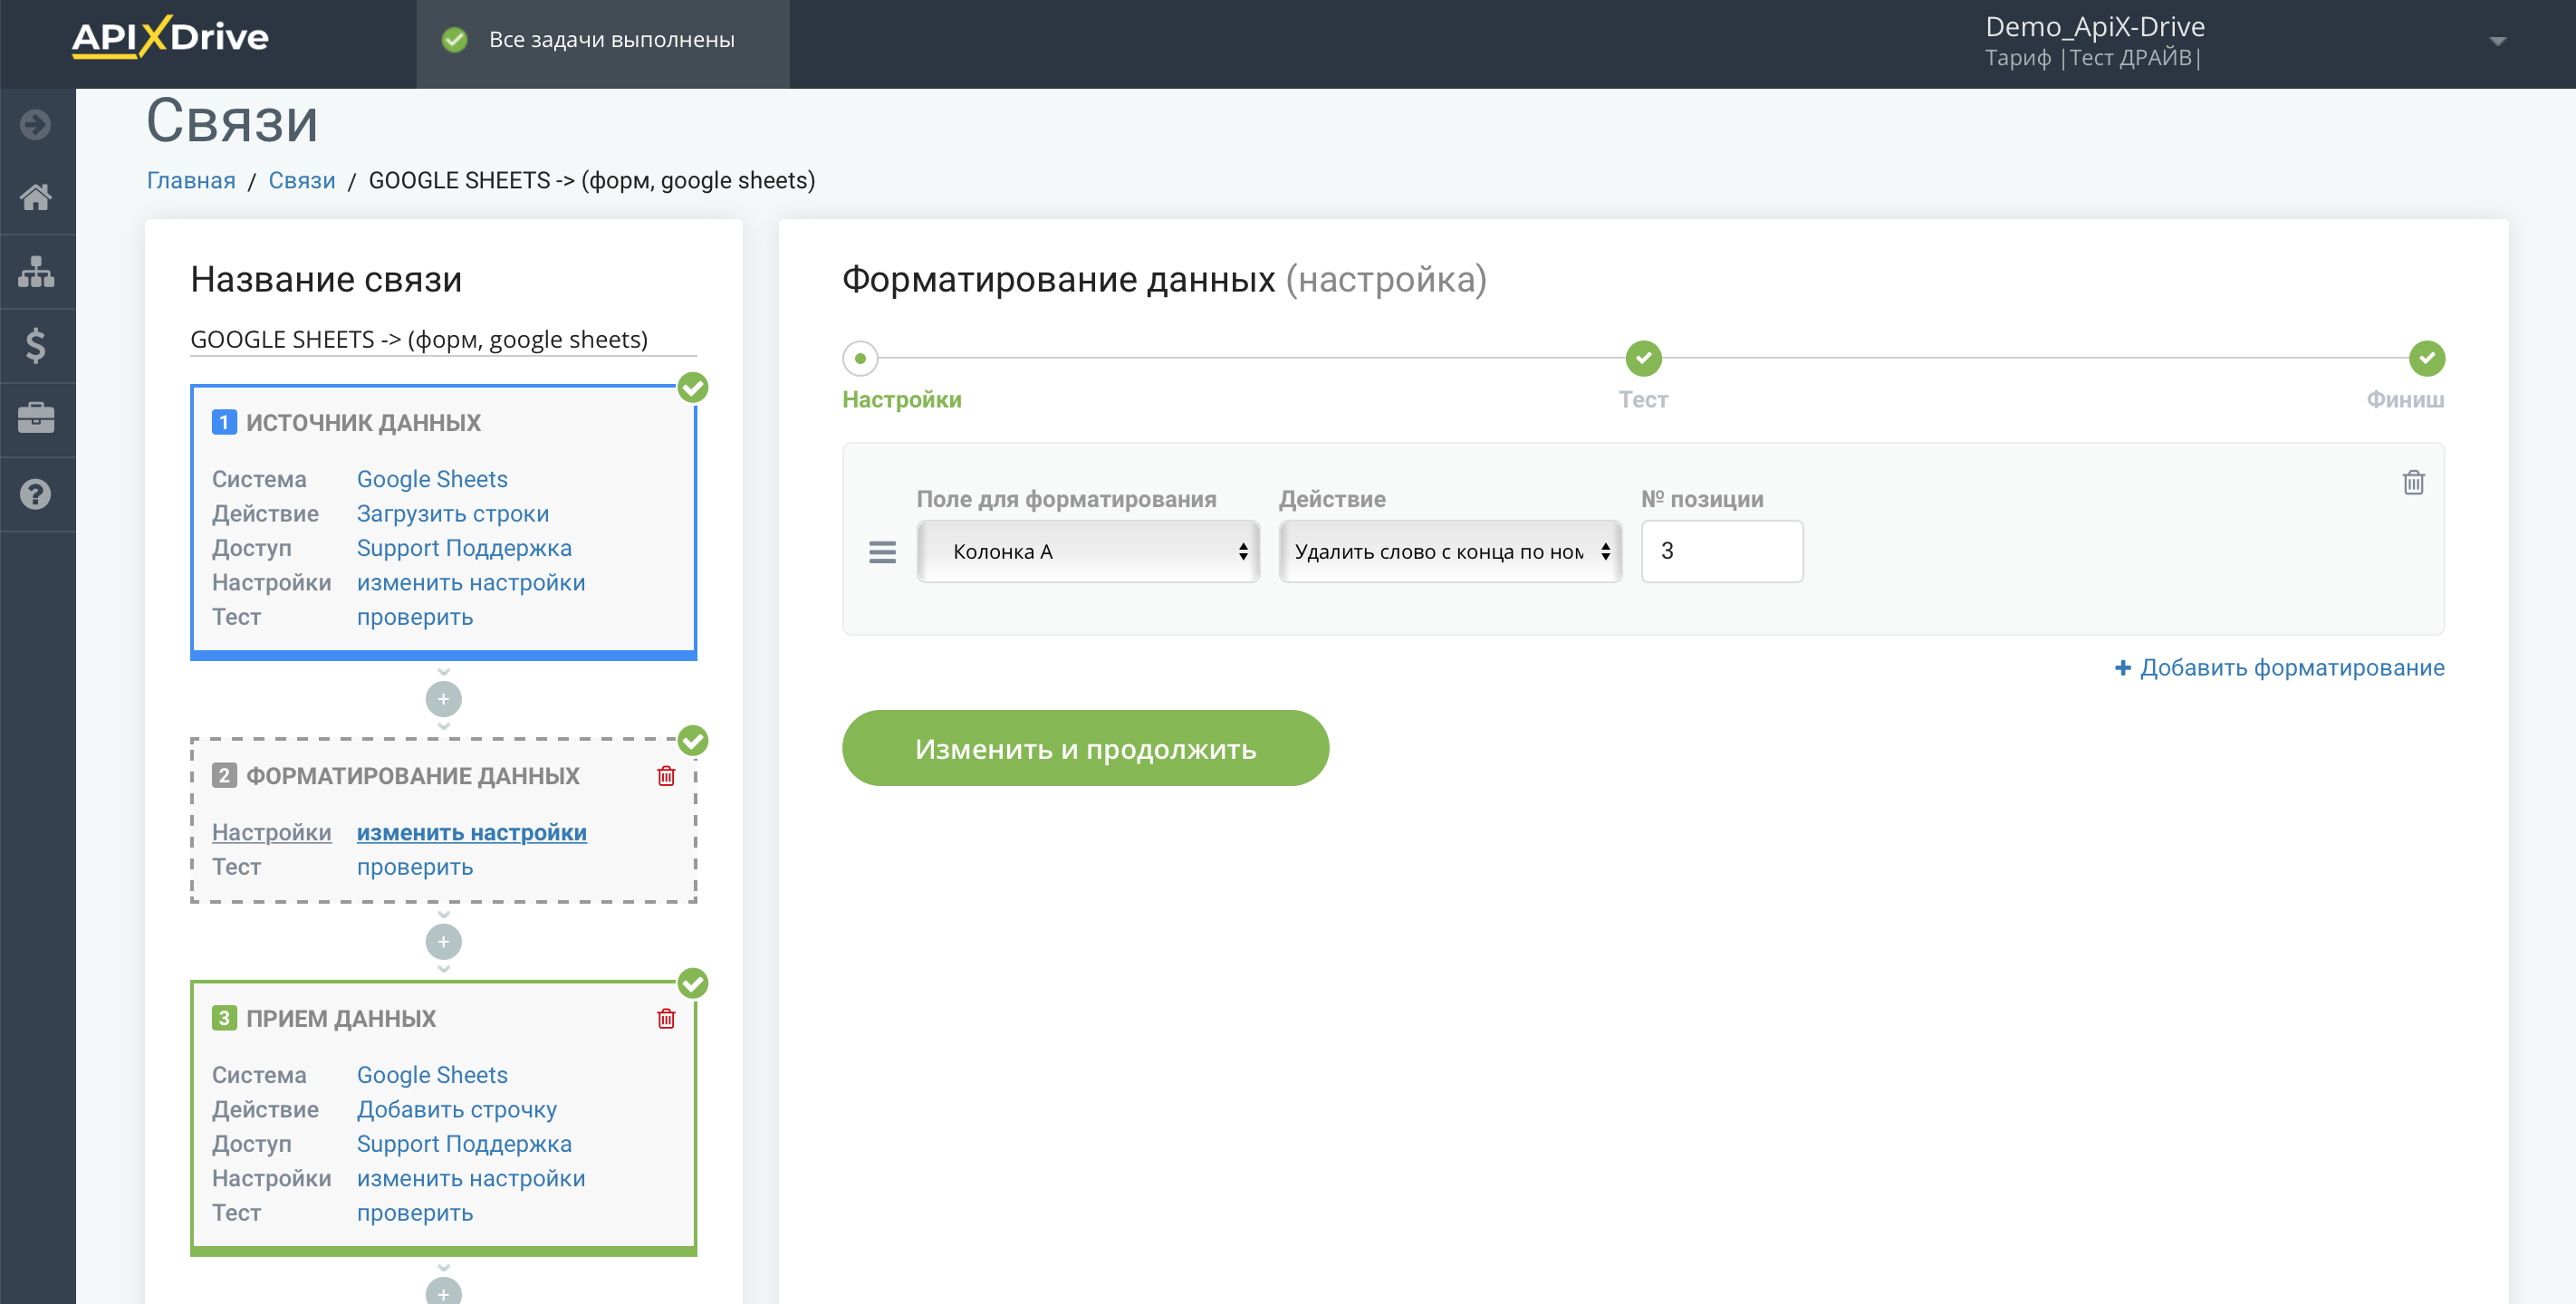
Task: Click Добавить форматирование link
Action: tap(2279, 667)
